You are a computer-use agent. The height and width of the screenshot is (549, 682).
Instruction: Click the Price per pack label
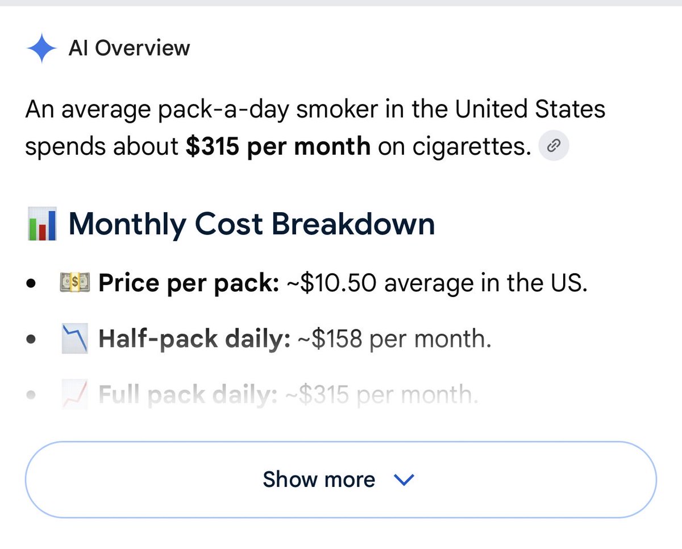pyautogui.click(x=189, y=283)
